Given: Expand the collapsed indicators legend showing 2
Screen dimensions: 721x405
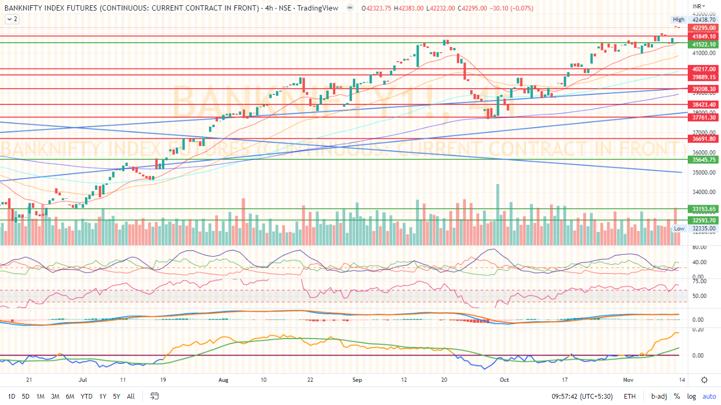Looking at the screenshot, I should 12,19.
